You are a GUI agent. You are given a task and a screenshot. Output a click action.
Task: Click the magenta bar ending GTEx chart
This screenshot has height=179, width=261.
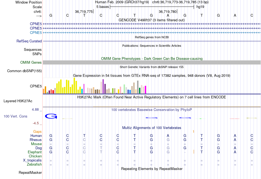pyautogui.click(x=146, y=90)
